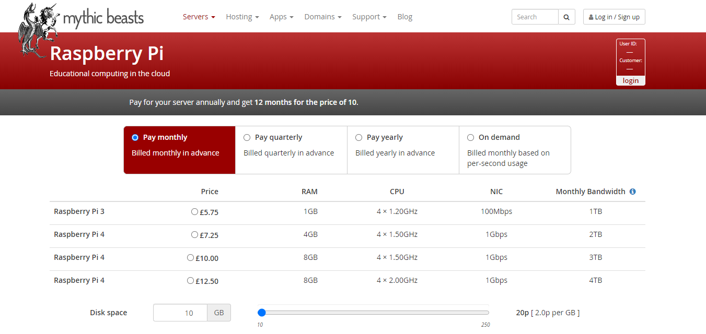Open the Support dropdown menu
Screen dimensions: 706x334
tap(369, 17)
